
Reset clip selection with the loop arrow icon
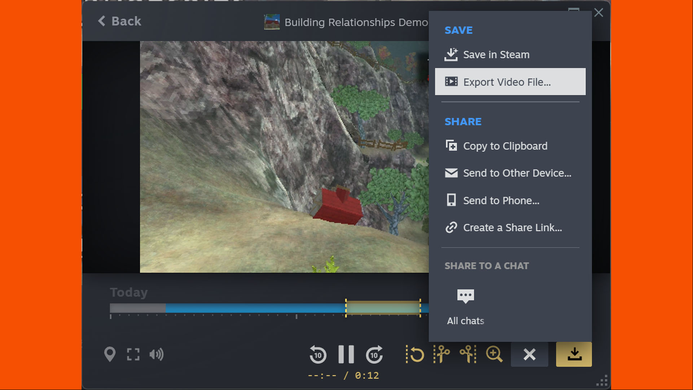pos(415,354)
